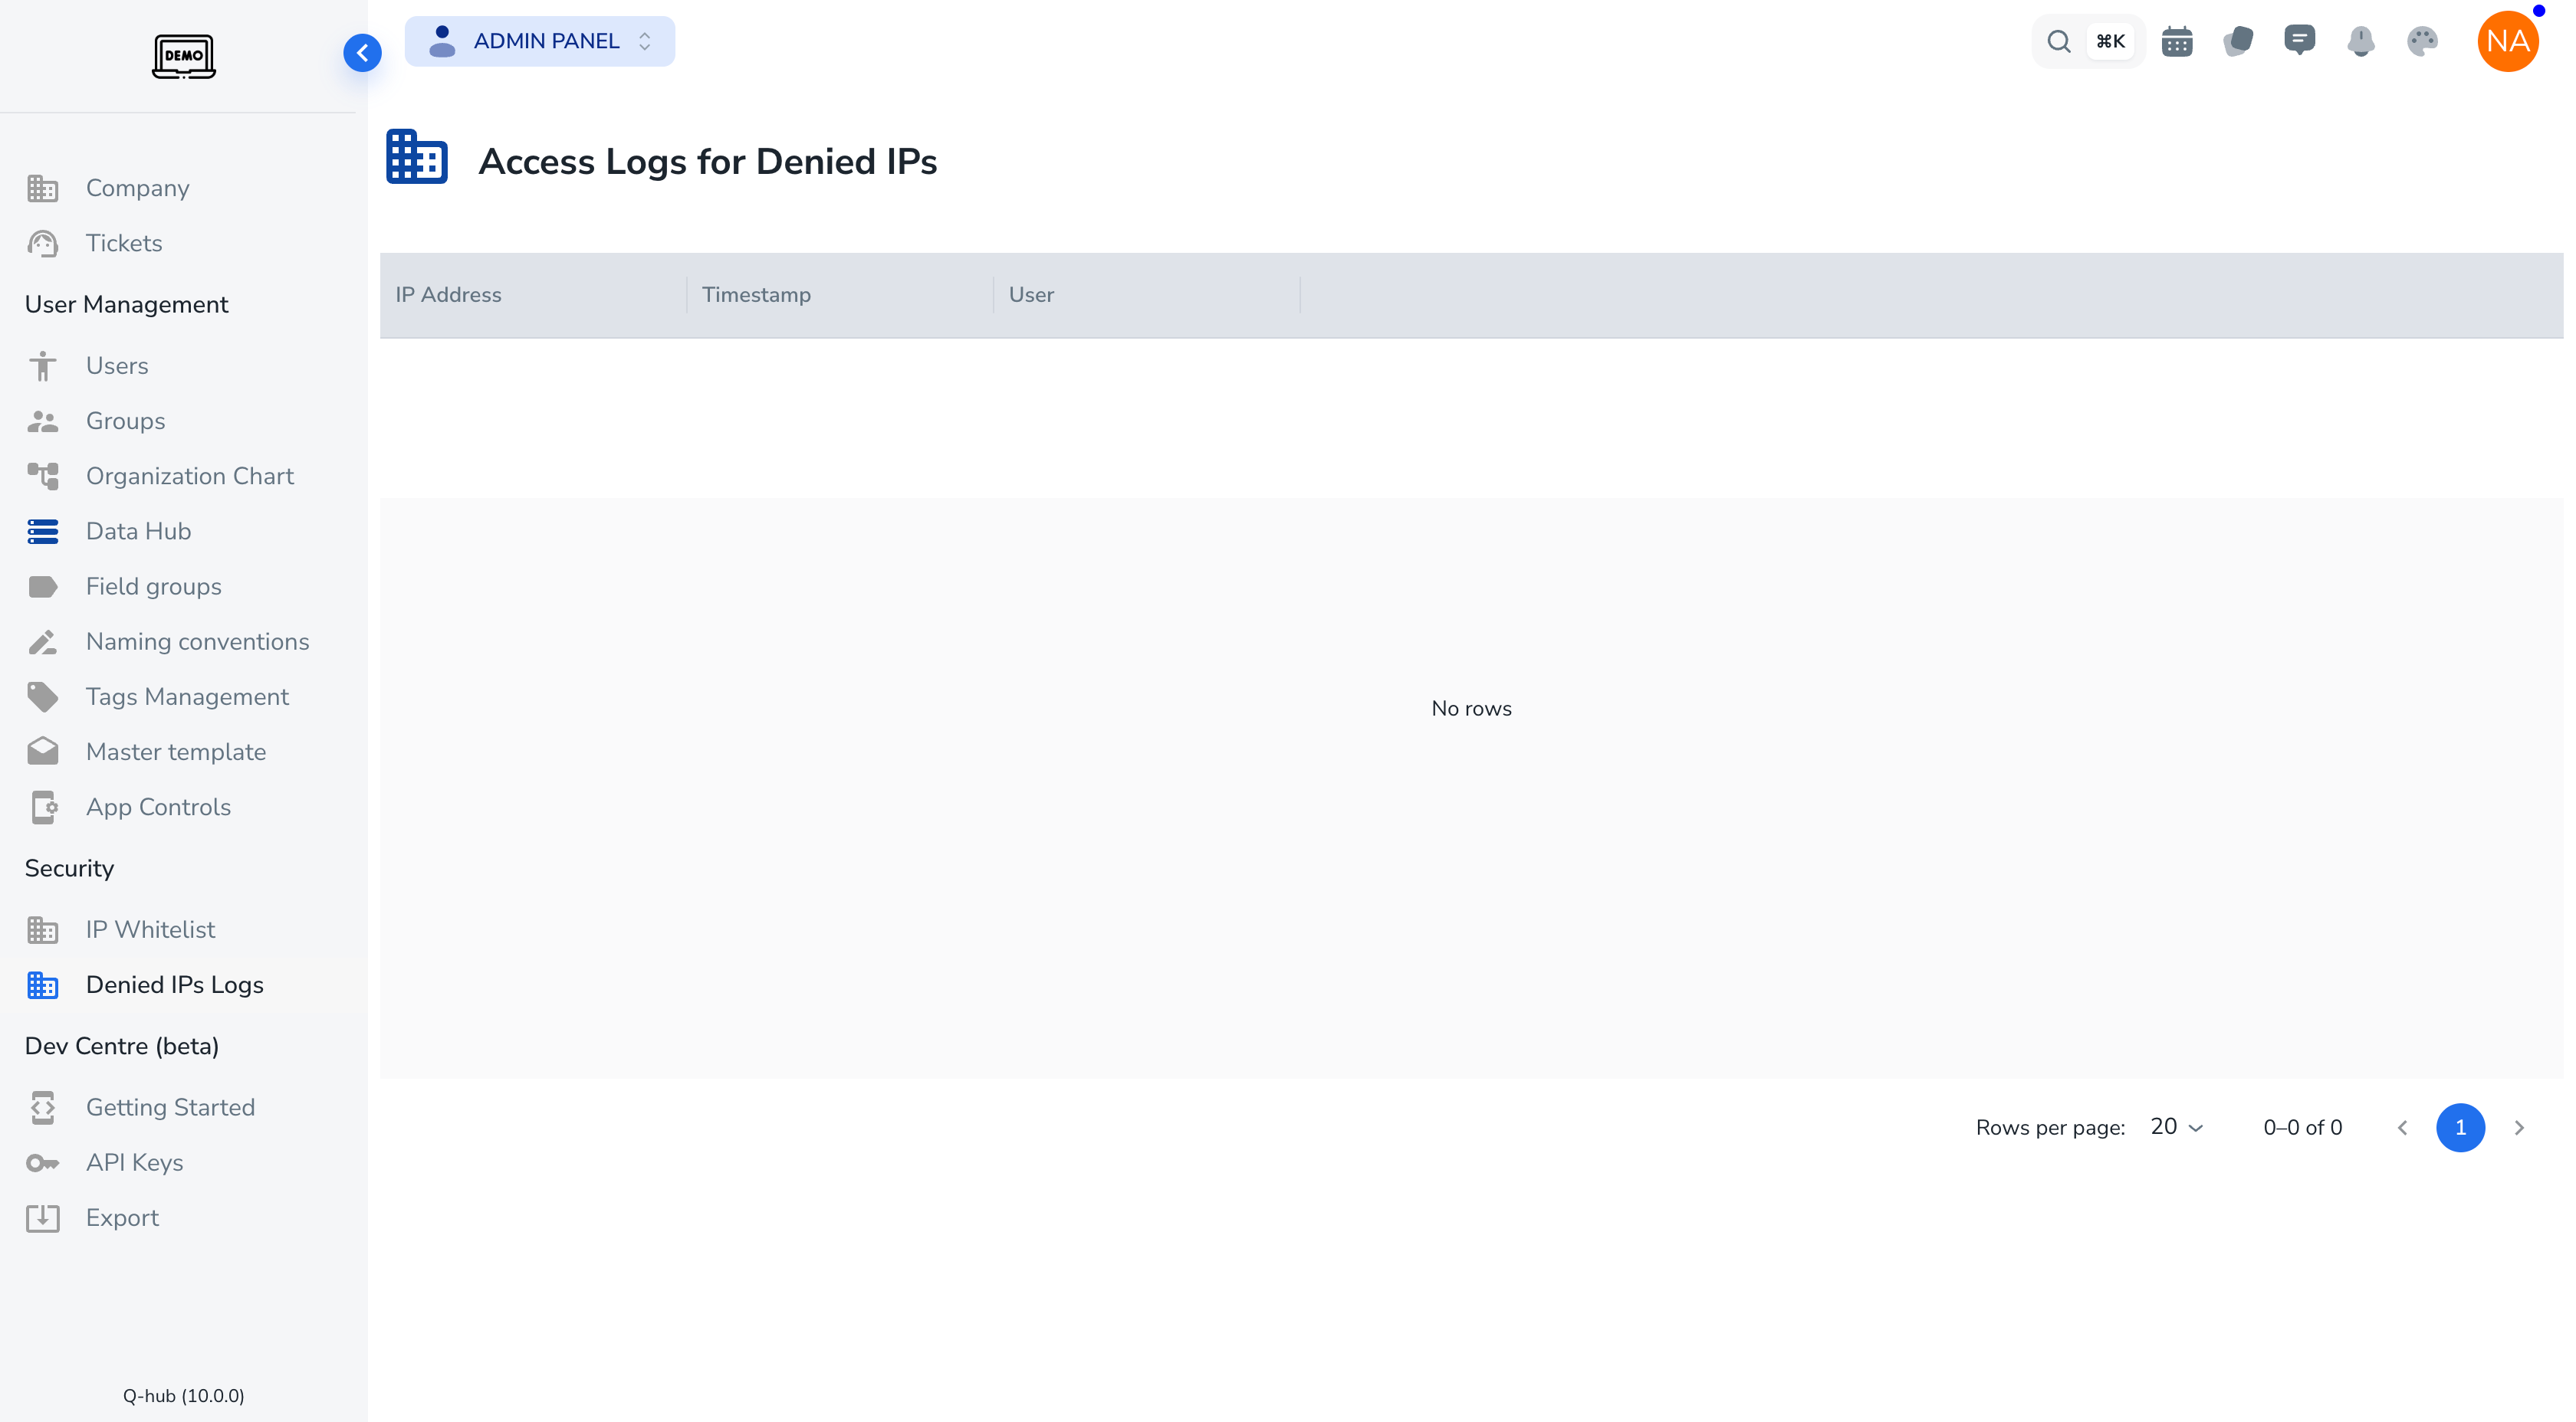Click the Tags Management tag icon

click(43, 696)
